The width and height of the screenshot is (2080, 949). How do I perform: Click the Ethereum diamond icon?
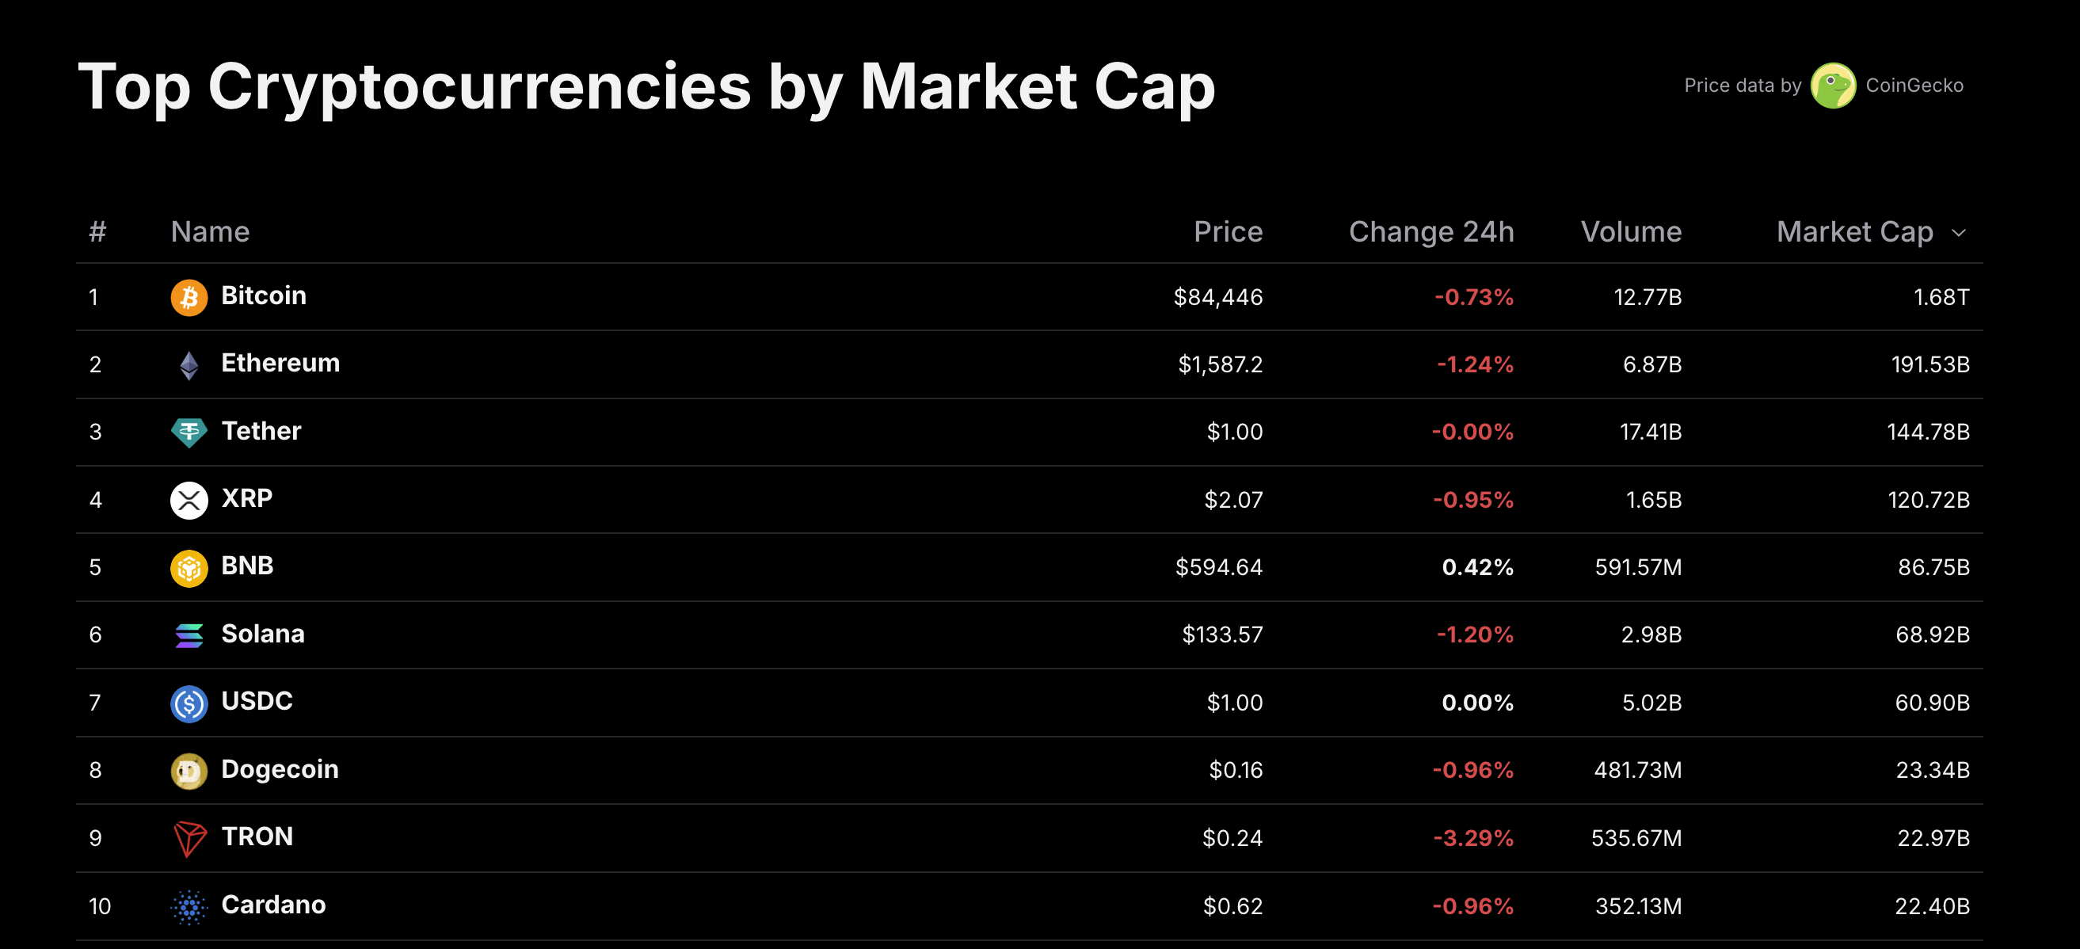tap(189, 365)
